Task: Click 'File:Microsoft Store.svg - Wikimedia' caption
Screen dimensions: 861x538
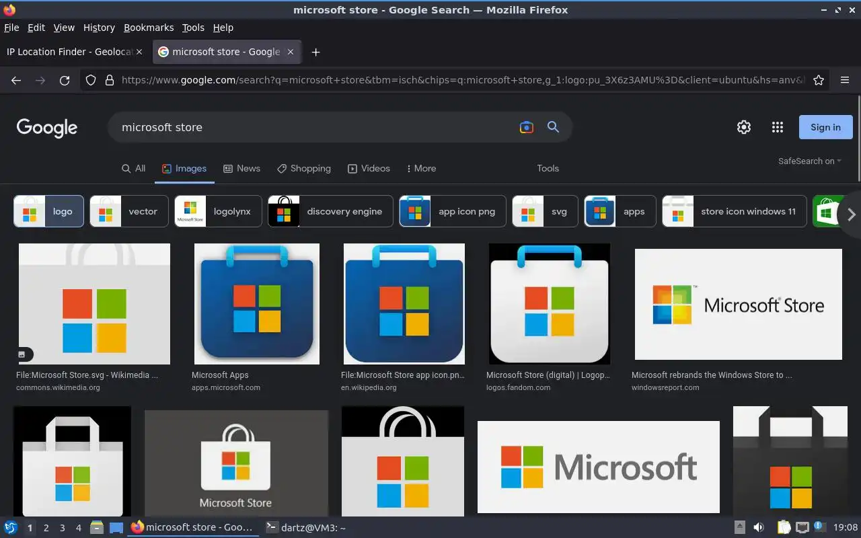Action: tap(87, 375)
